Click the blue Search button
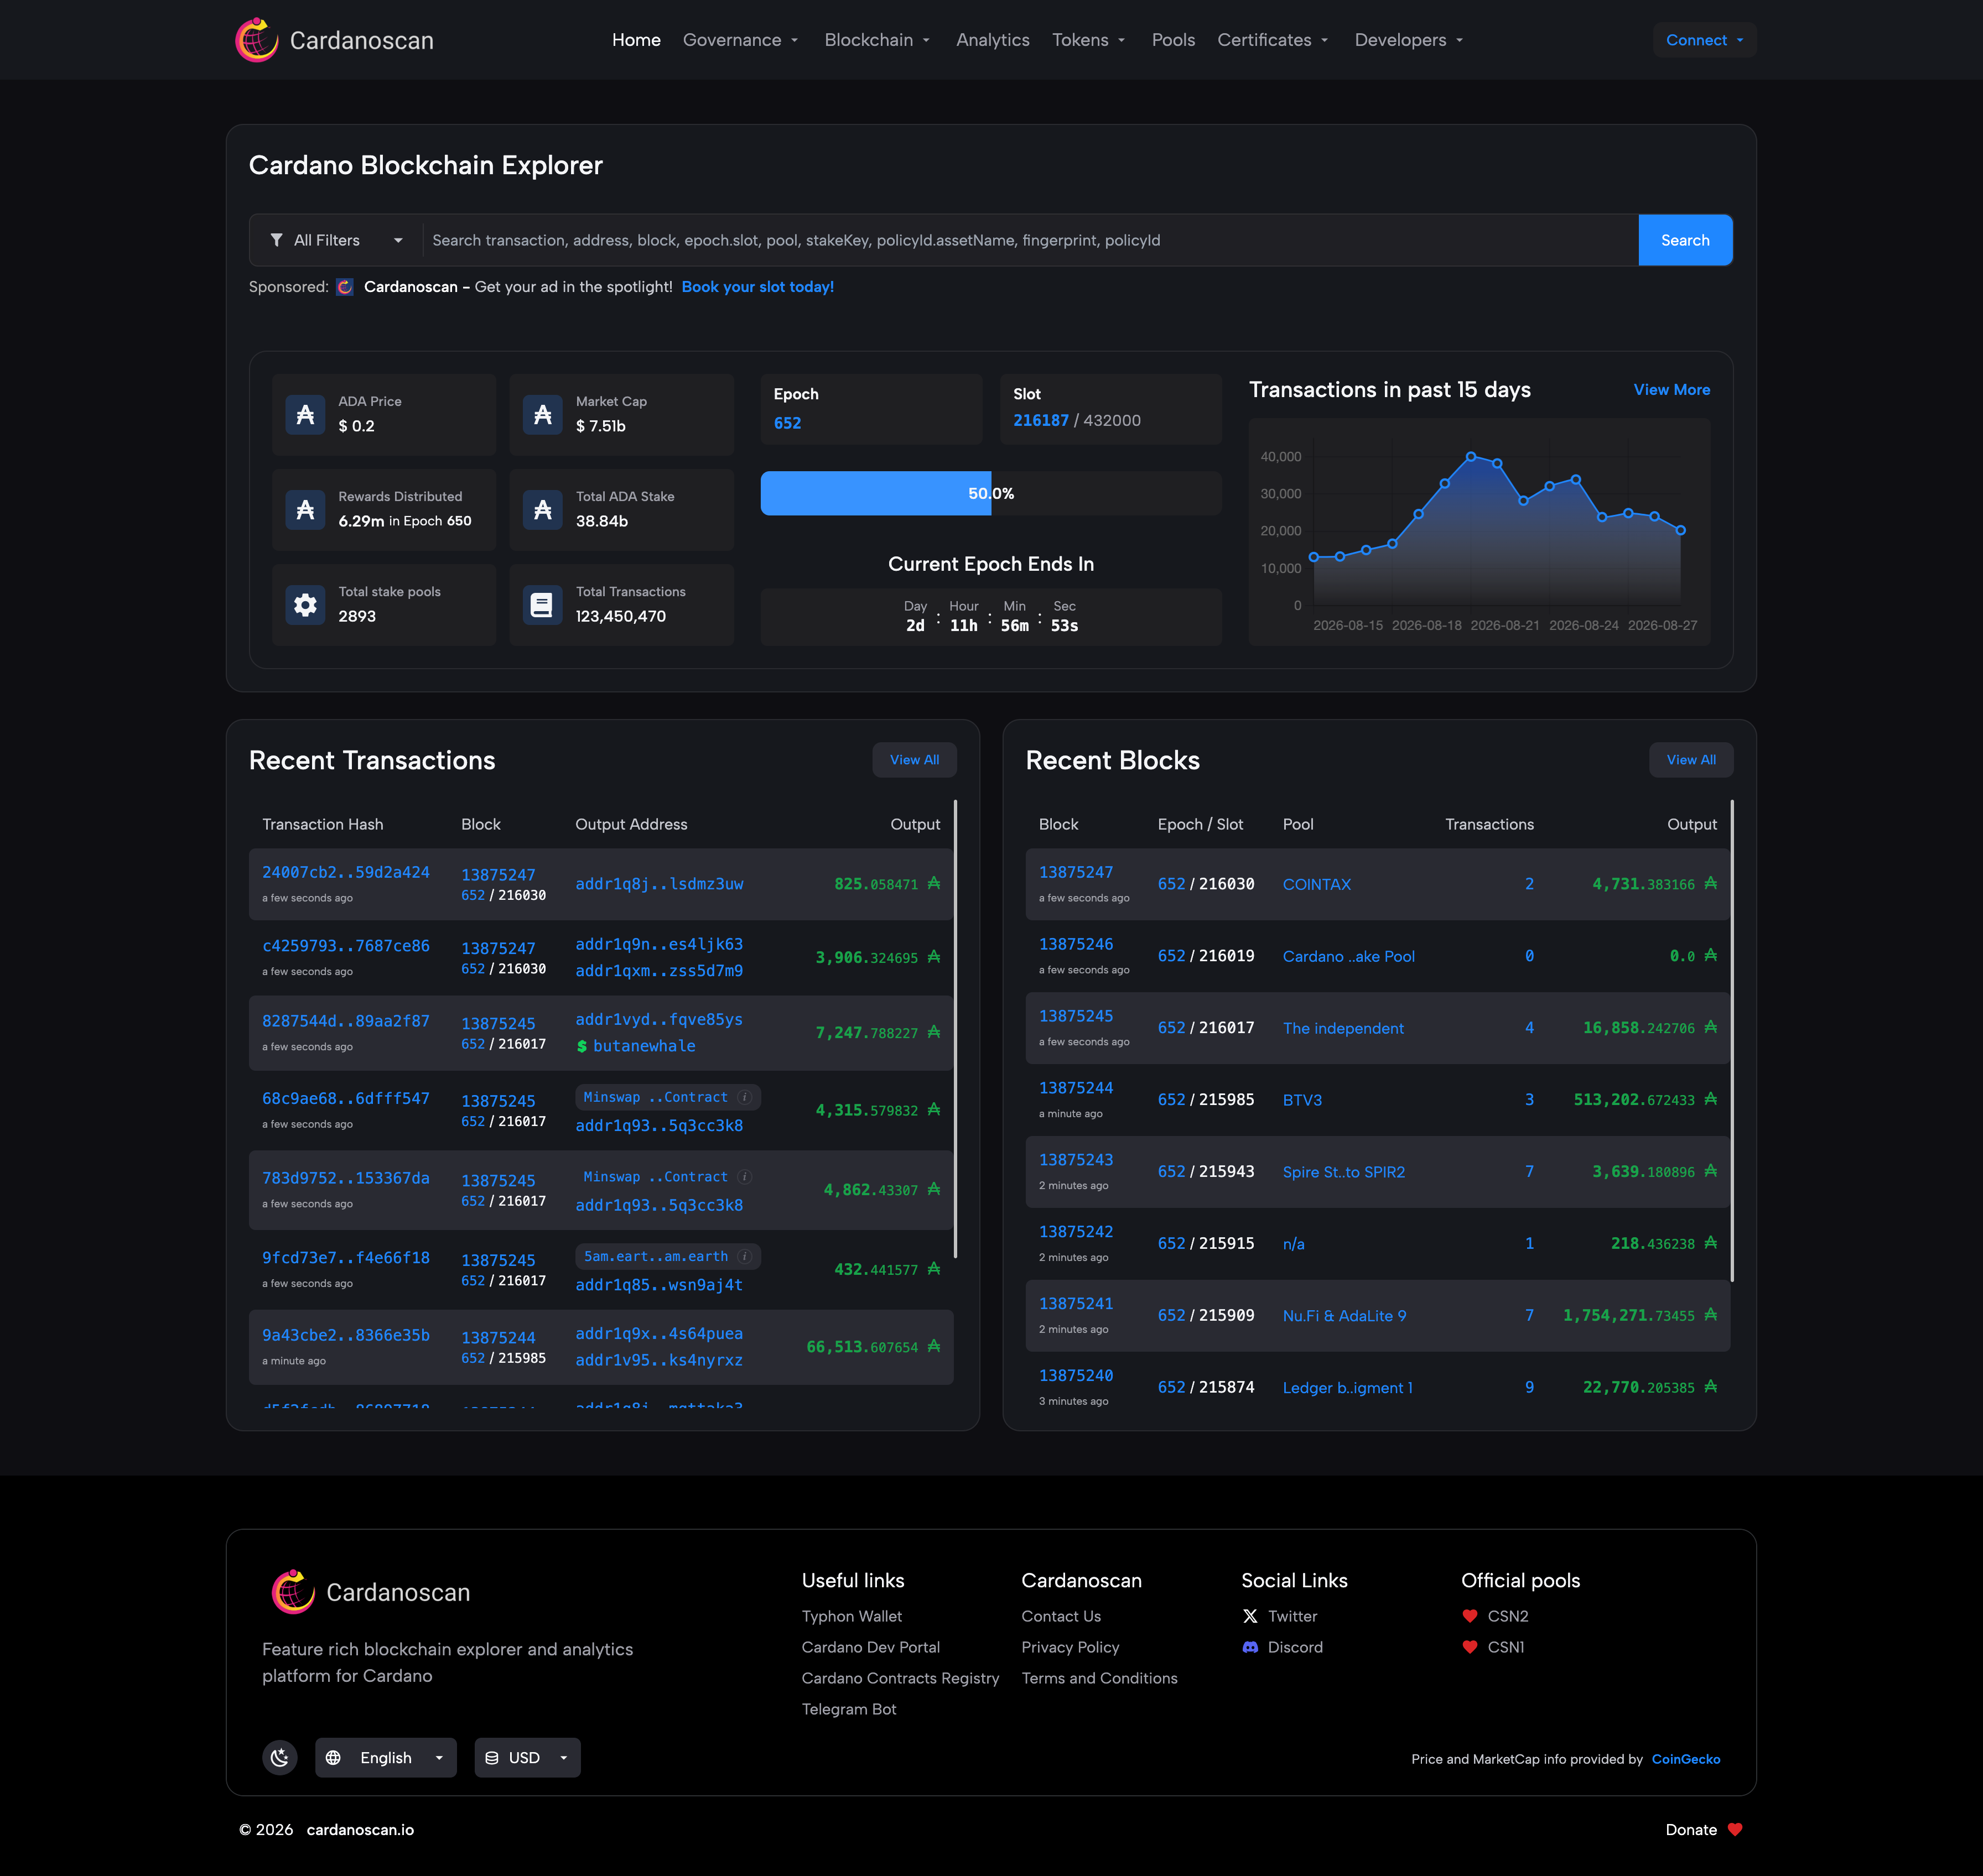This screenshot has height=1876, width=1983. pos(1685,240)
